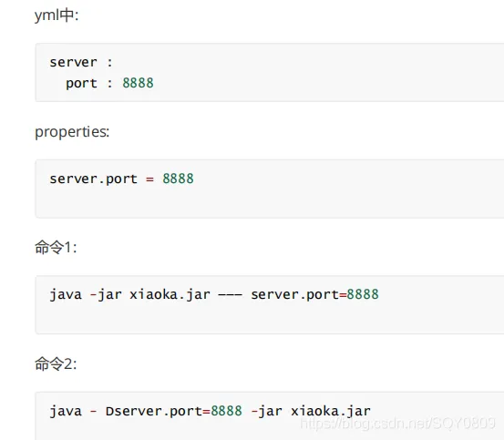Click 'java' in the command 1 code block
Viewport: 504px width, 440px height.
click(x=66, y=294)
